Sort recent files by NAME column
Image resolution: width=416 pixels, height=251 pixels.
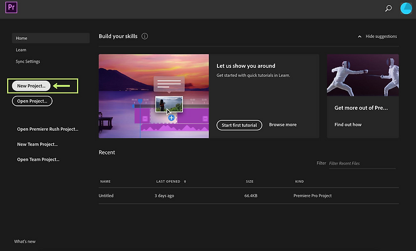105,182
